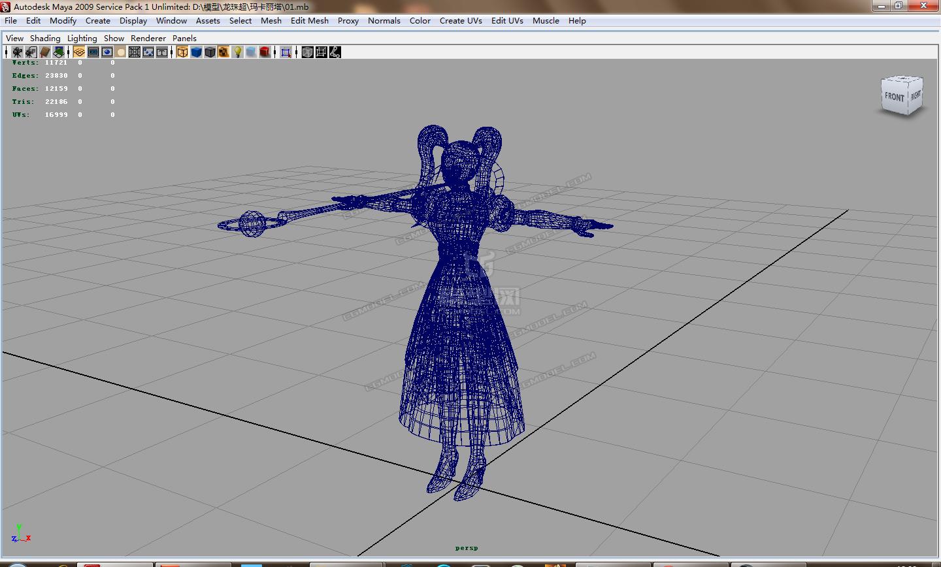Image resolution: width=941 pixels, height=567 pixels.
Task: Click the FRONT face of the ViewCube
Action: coord(894,98)
